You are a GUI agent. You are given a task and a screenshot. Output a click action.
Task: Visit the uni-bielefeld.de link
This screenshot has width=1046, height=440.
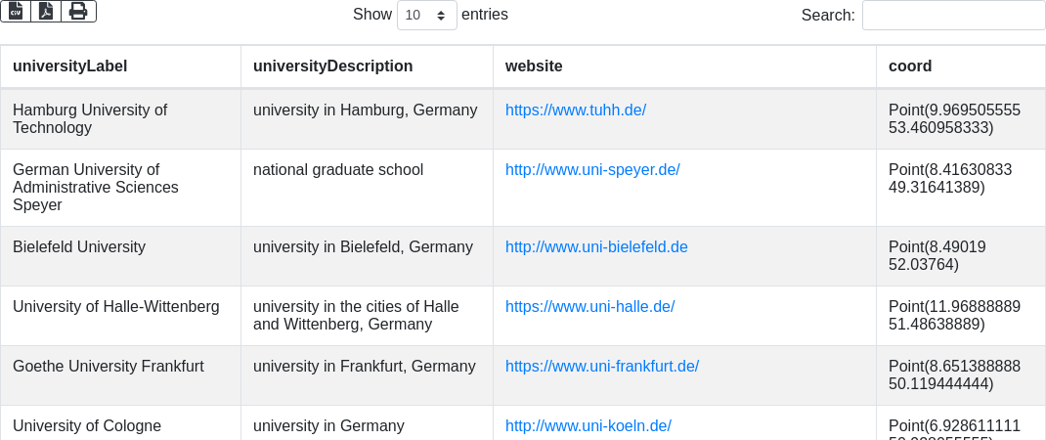[596, 247]
